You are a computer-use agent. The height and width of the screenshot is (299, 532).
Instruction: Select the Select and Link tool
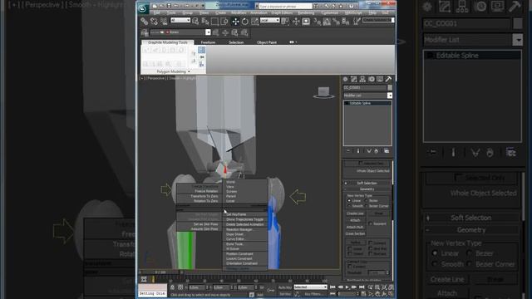click(144, 21)
